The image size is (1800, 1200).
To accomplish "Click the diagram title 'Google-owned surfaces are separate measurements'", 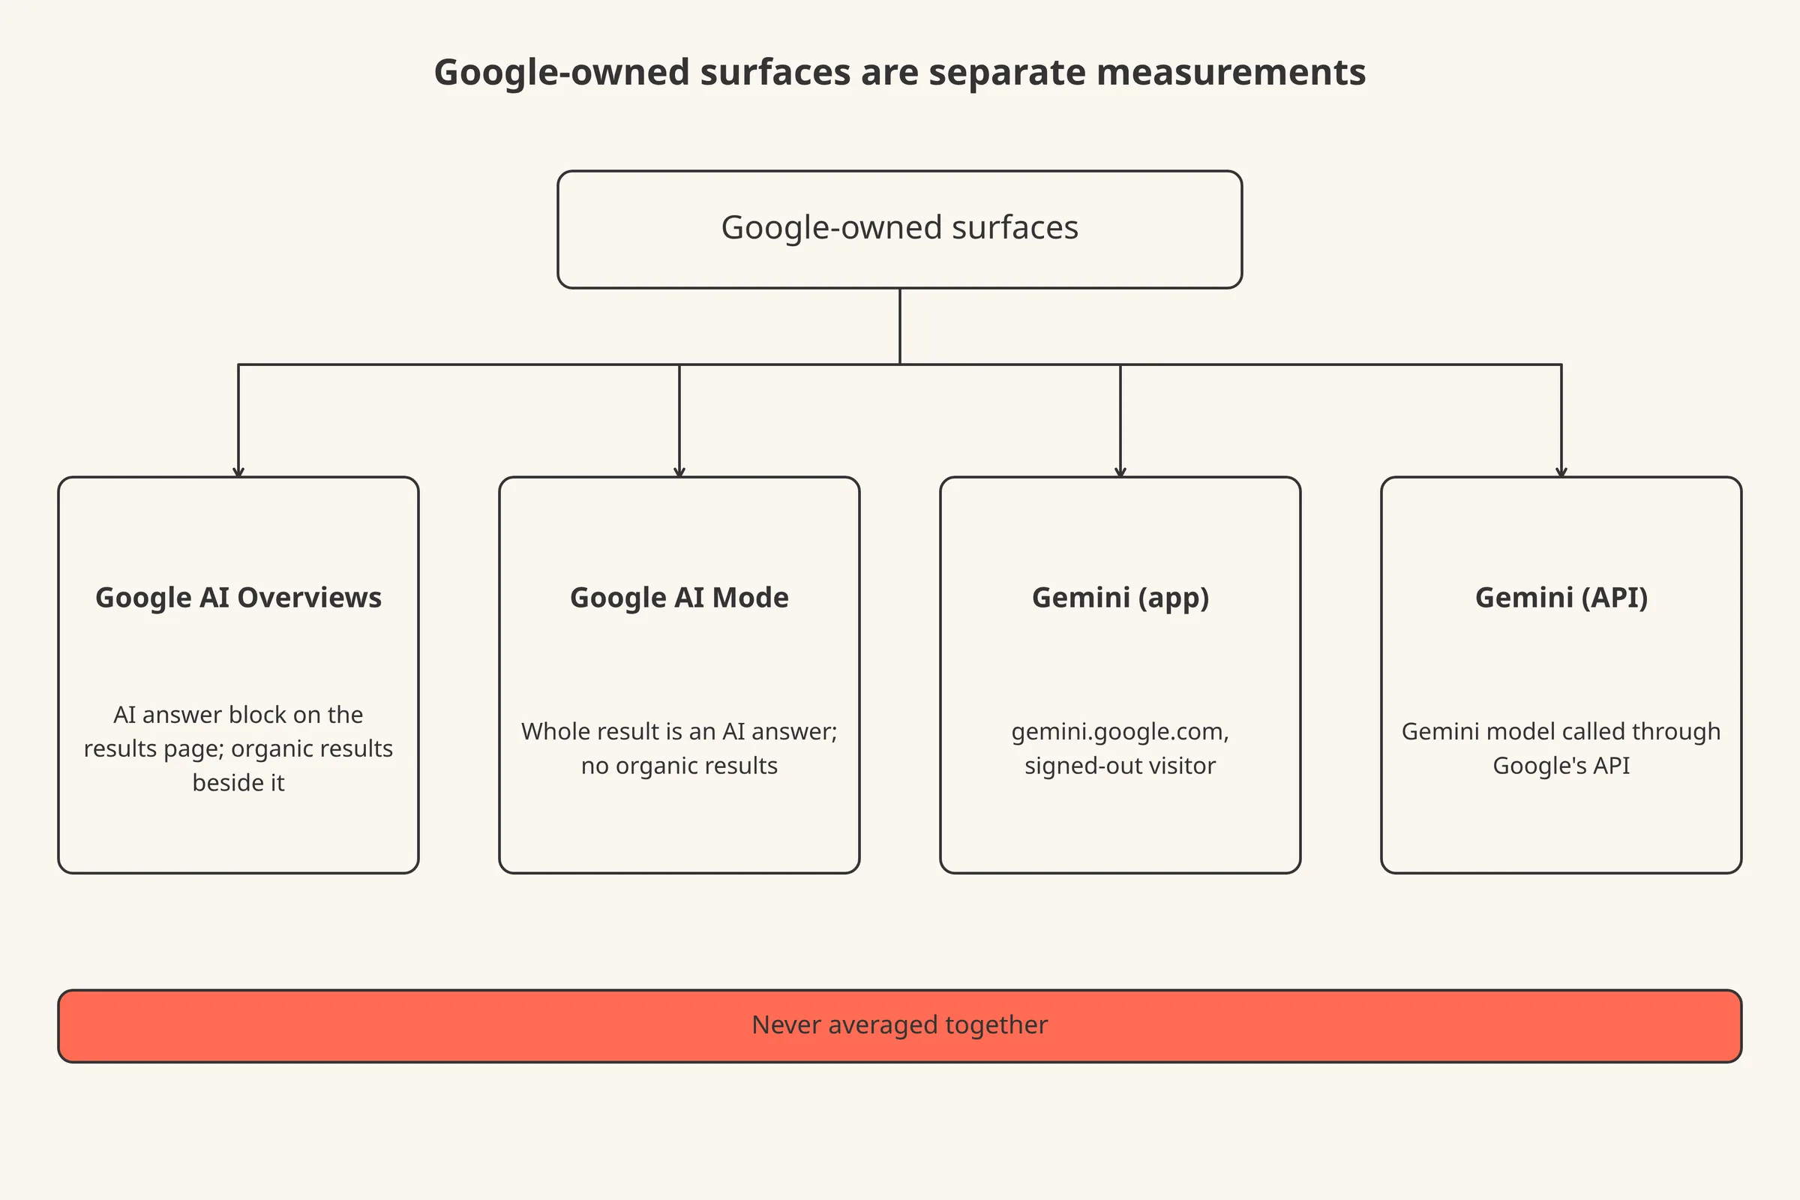I will point(900,73).
